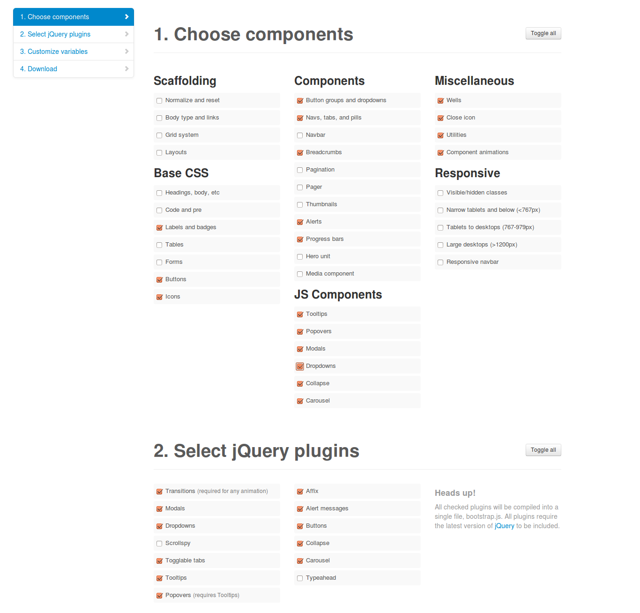Check the Navbar component checkbox
This screenshot has width=640, height=613.
300,135
